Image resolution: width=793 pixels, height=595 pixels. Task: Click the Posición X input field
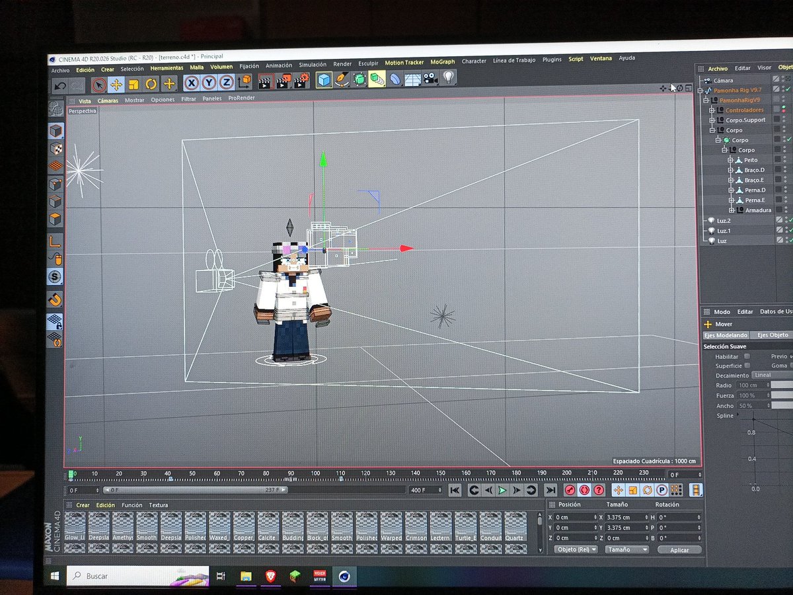point(577,517)
